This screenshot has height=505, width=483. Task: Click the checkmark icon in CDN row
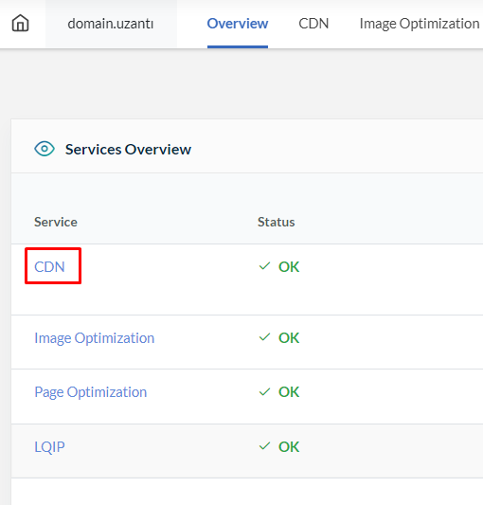point(264,266)
